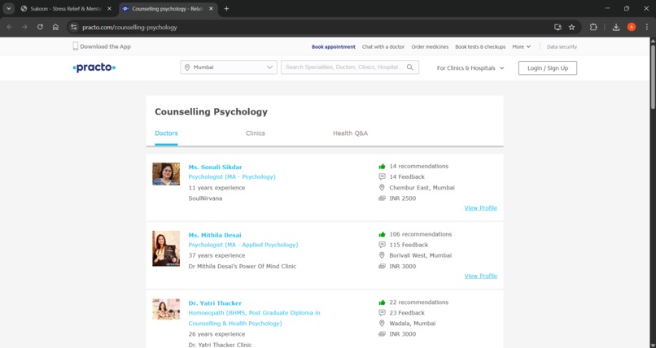This screenshot has width=656, height=348.
Task: Click thumbs-up icon beside 106 recommendations
Action: pyautogui.click(x=382, y=234)
